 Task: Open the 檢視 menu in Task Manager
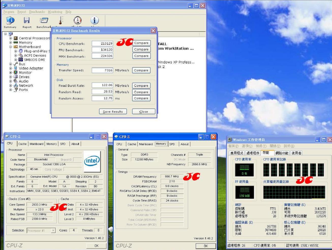click(x=261, y=146)
